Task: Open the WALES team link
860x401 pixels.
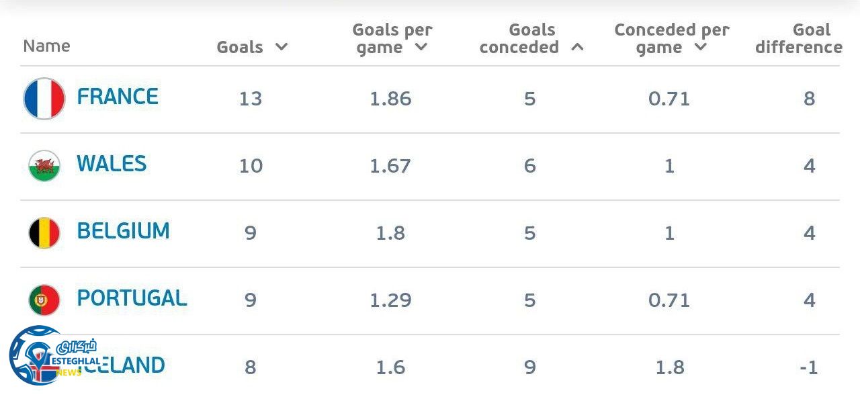Action: tap(112, 164)
